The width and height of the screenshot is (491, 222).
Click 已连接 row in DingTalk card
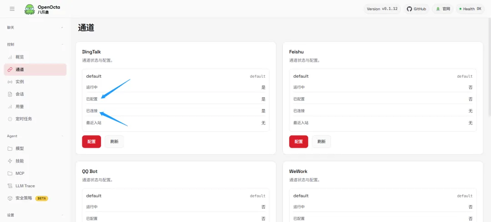click(175, 111)
